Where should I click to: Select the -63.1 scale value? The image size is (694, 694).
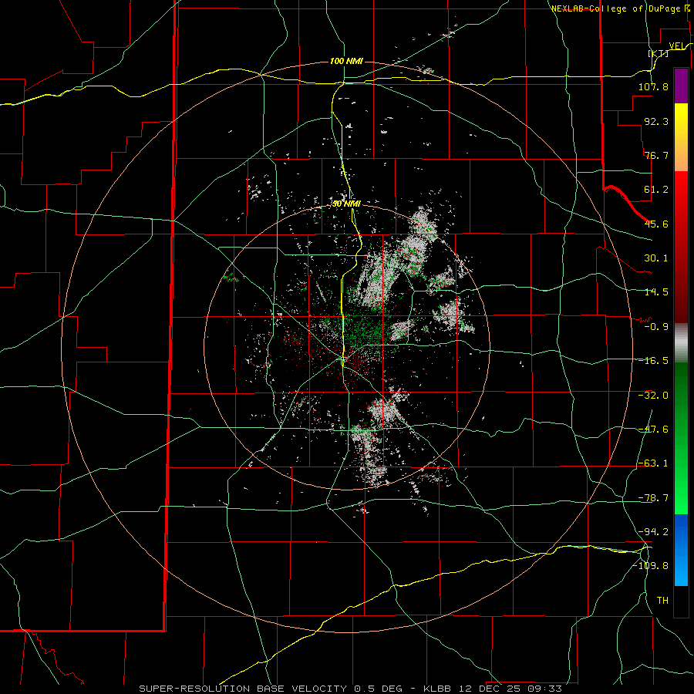[x=653, y=463]
